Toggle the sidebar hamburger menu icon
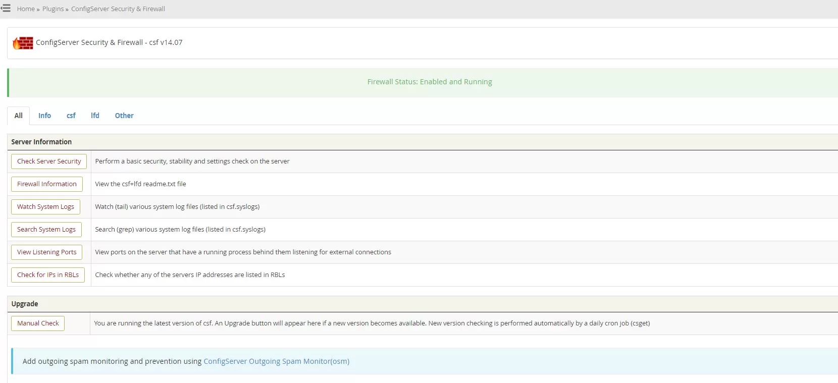This screenshot has width=838, height=383. pos(6,8)
